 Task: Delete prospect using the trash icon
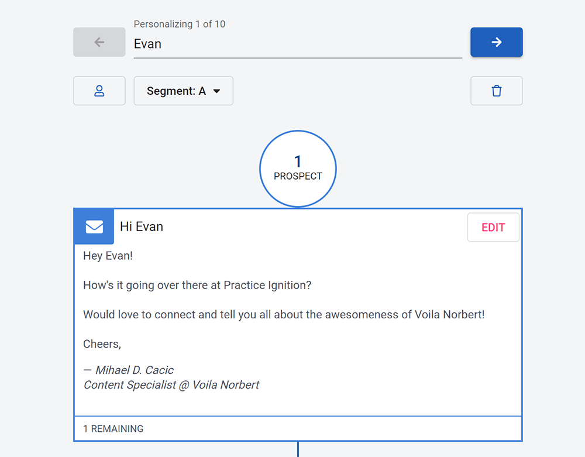point(496,91)
